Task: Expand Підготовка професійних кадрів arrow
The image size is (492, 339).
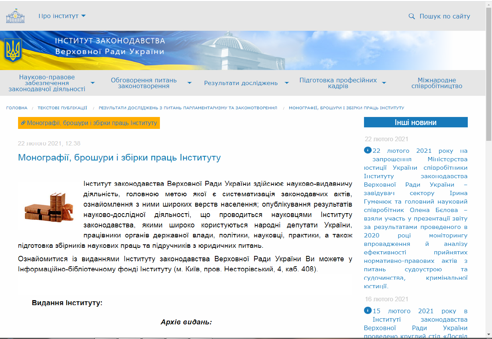Action: (384, 83)
